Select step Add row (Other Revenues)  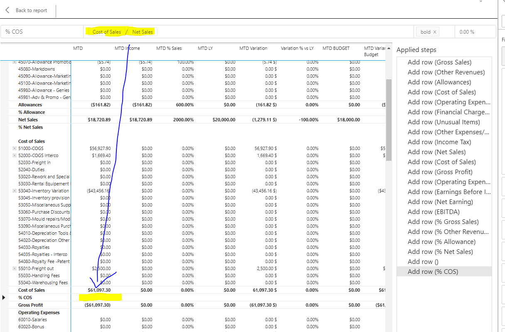coord(446,72)
